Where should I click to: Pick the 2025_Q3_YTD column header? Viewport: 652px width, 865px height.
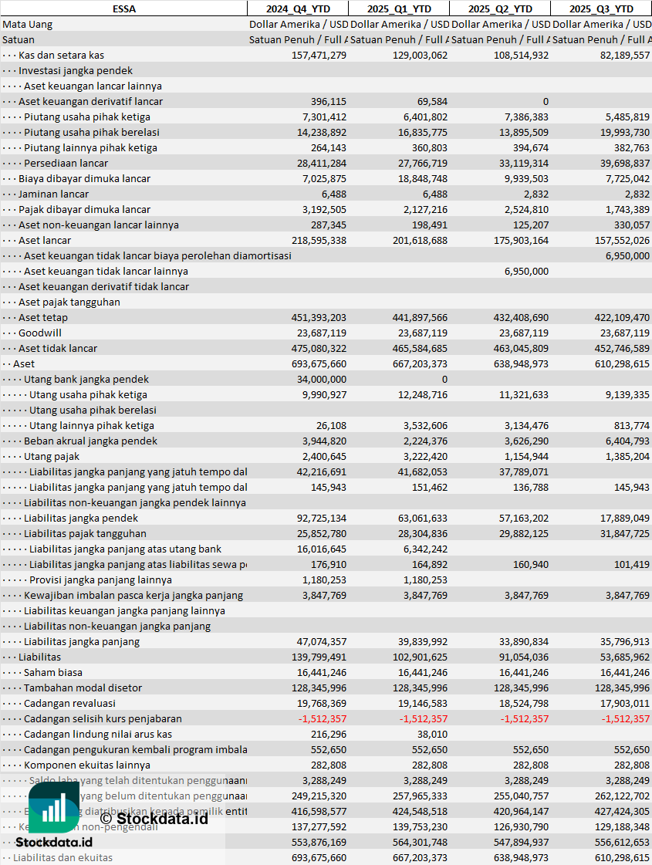pos(601,8)
